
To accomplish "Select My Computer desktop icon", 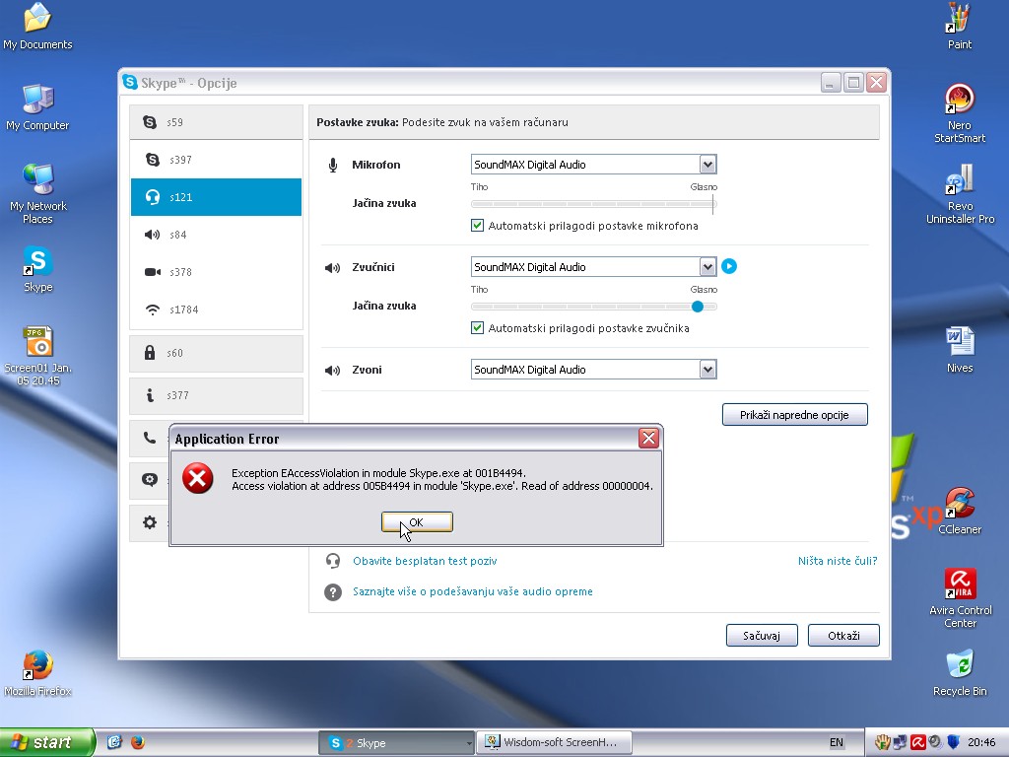I will 37,107.
